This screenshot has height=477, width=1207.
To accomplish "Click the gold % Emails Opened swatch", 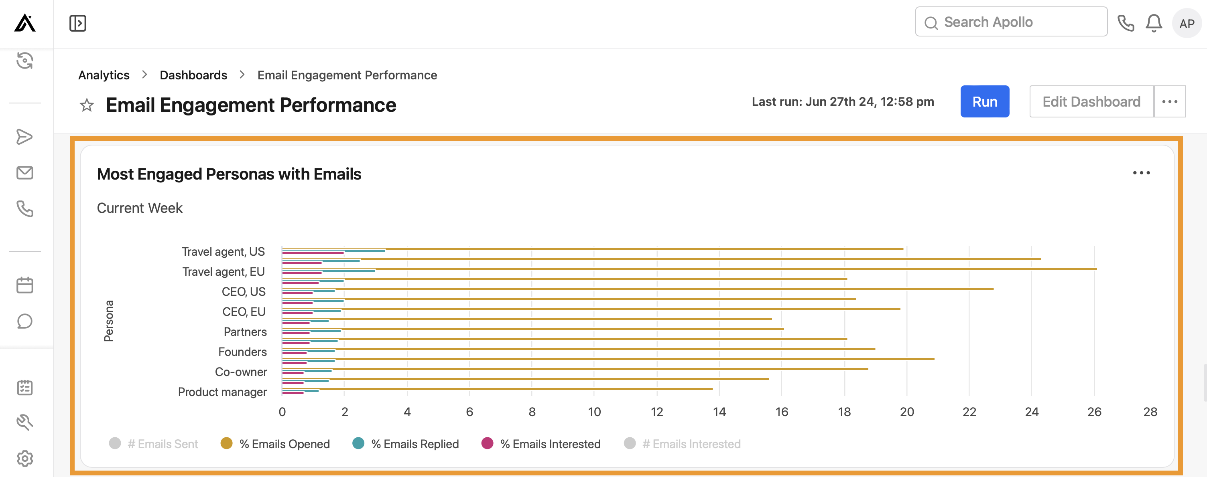I will point(226,443).
